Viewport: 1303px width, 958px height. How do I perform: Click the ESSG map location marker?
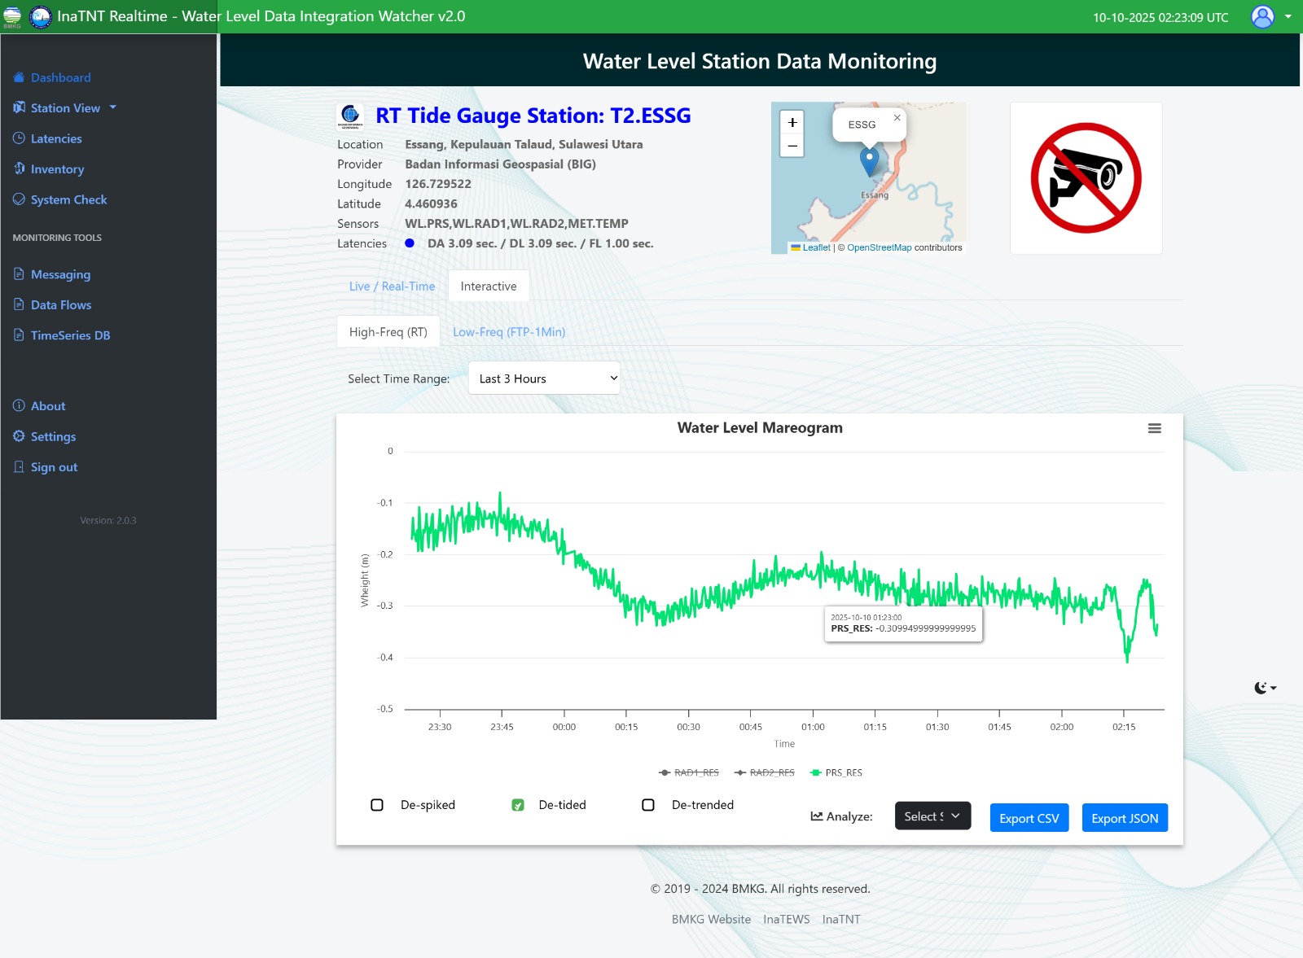coord(869,160)
